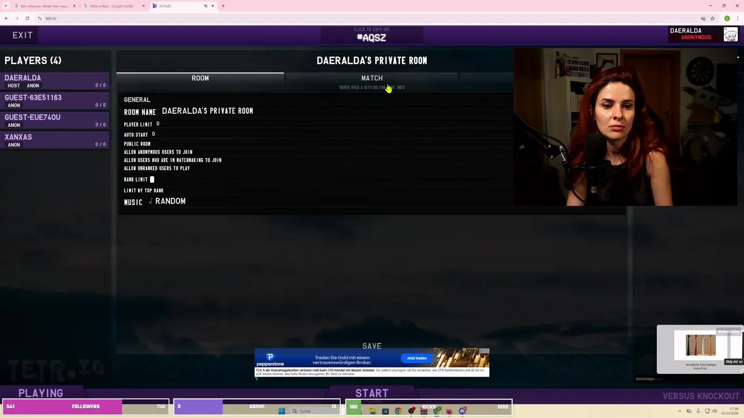Bookmark this page with the star icon
The height and width of the screenshot is (418, 744).
coord(713,18)
